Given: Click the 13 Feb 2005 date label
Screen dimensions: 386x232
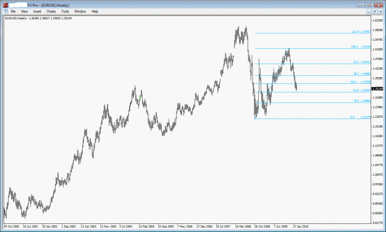Looking at the screenshot, I should (x=146, y=226).
